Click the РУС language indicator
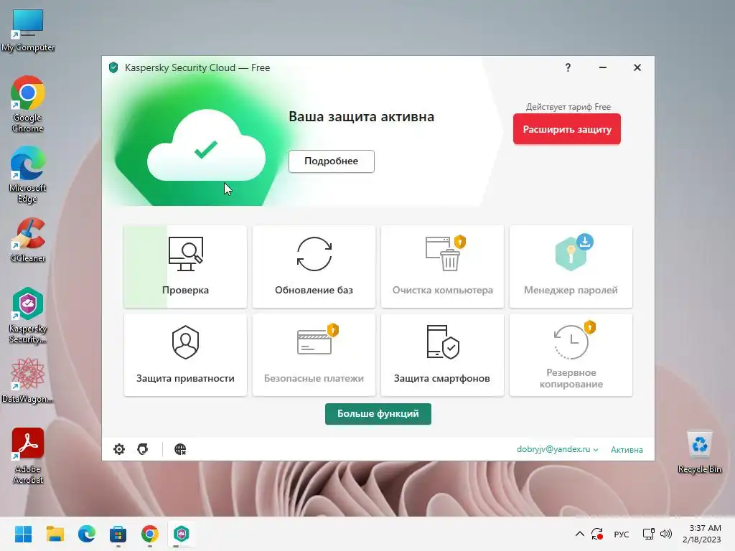 [622, 534]
